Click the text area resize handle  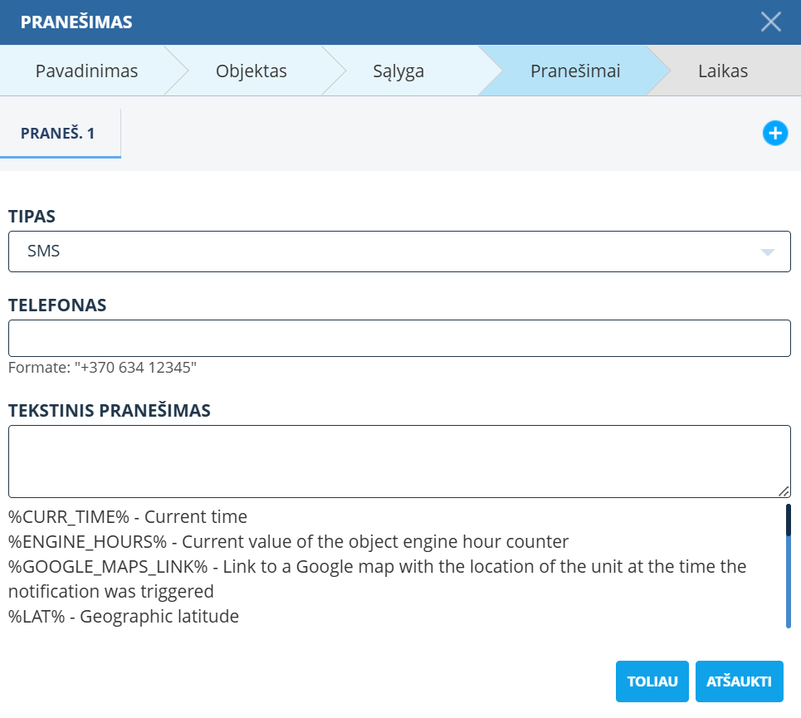click(784, 491)
